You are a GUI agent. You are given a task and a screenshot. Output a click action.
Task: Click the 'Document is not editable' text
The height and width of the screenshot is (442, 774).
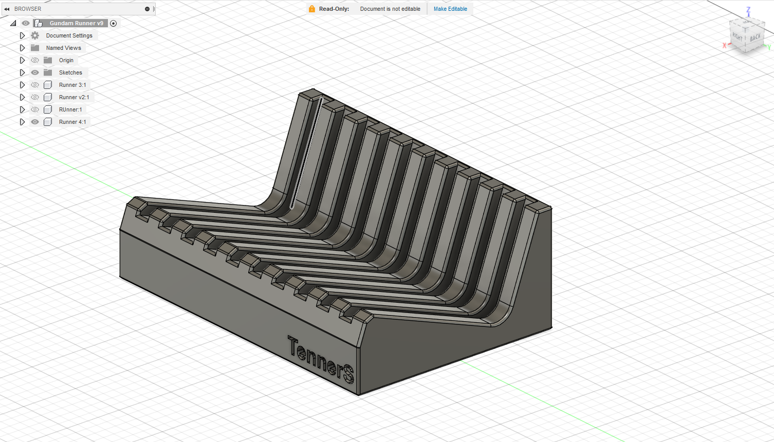390,9
